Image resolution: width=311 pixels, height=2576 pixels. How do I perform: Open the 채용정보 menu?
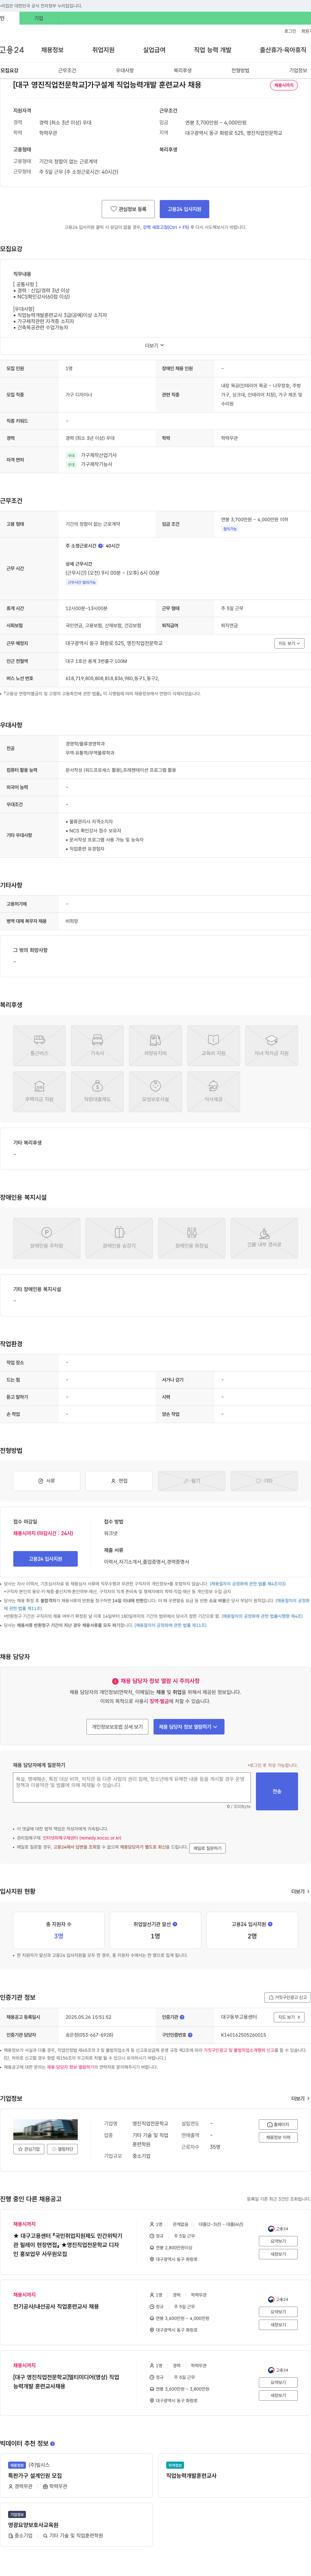52,50
